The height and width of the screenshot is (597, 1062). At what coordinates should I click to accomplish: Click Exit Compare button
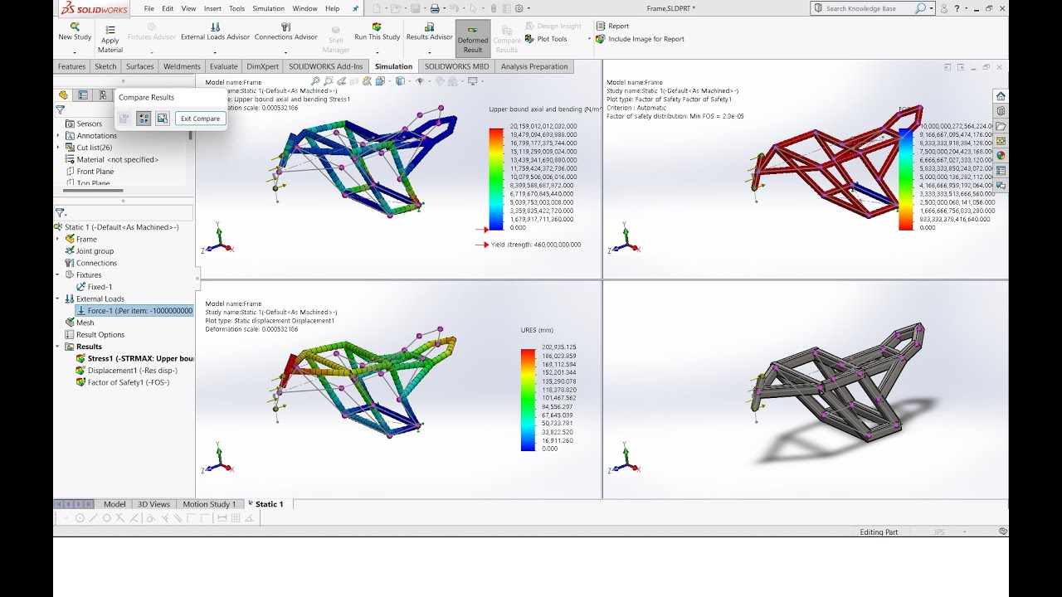pos(201,119)
